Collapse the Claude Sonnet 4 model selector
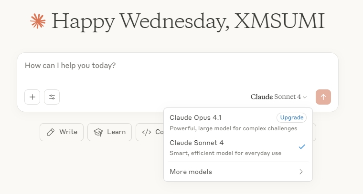 tap(279, 97)
